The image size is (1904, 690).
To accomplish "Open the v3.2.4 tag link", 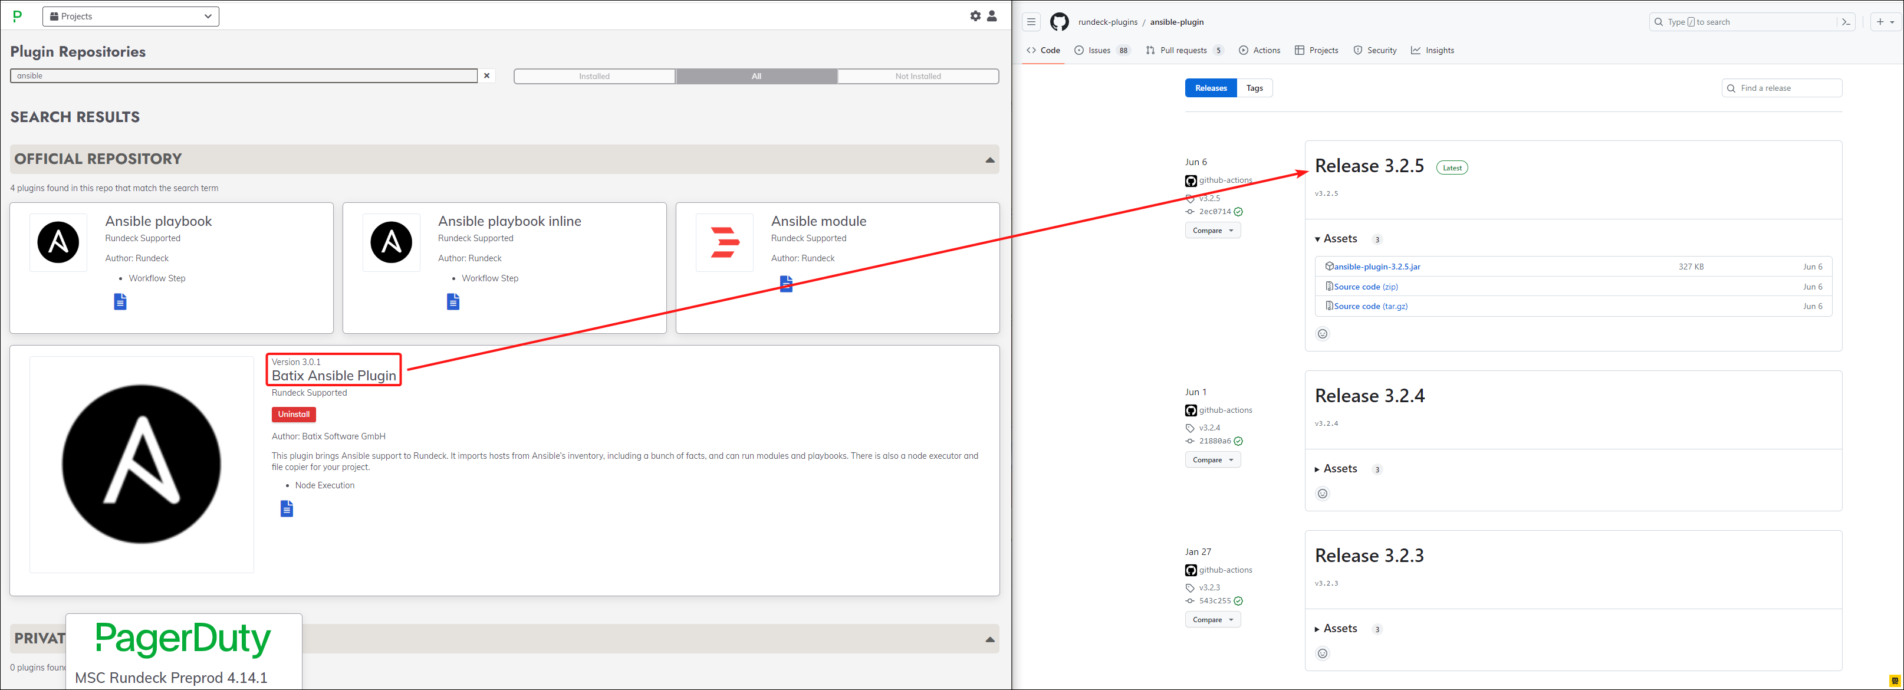I will pos(1209,428).
